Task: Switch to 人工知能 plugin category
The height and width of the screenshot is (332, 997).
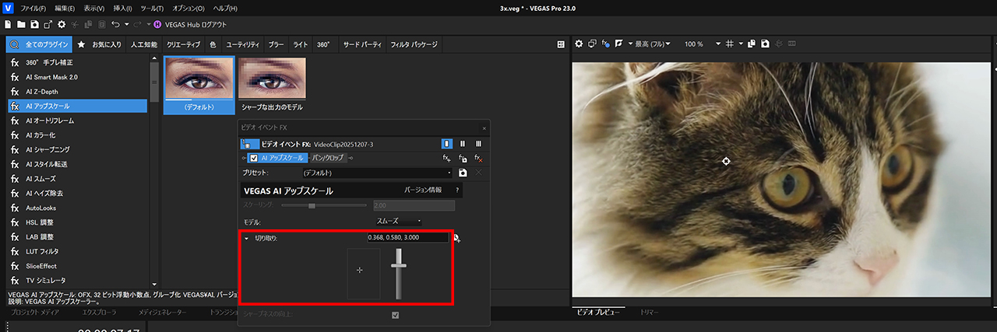Action: point(143,44)
